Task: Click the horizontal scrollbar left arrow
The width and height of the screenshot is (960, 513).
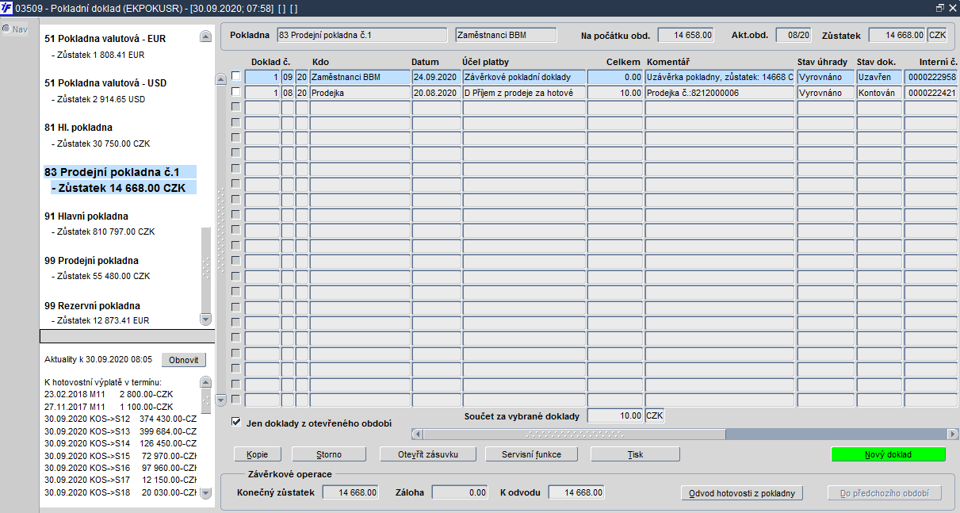Action: (x=417, y=434)
